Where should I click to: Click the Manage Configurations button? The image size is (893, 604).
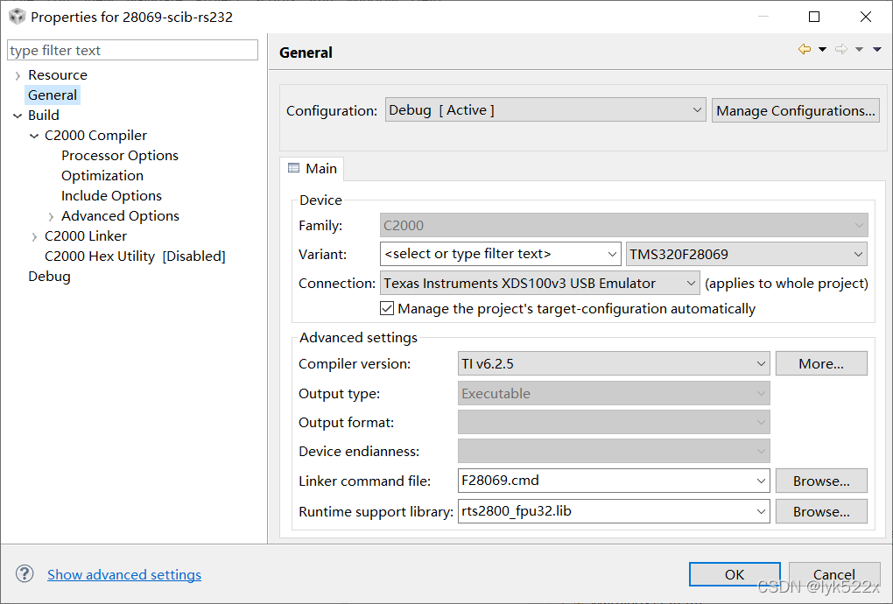click(x=795, y=110)
